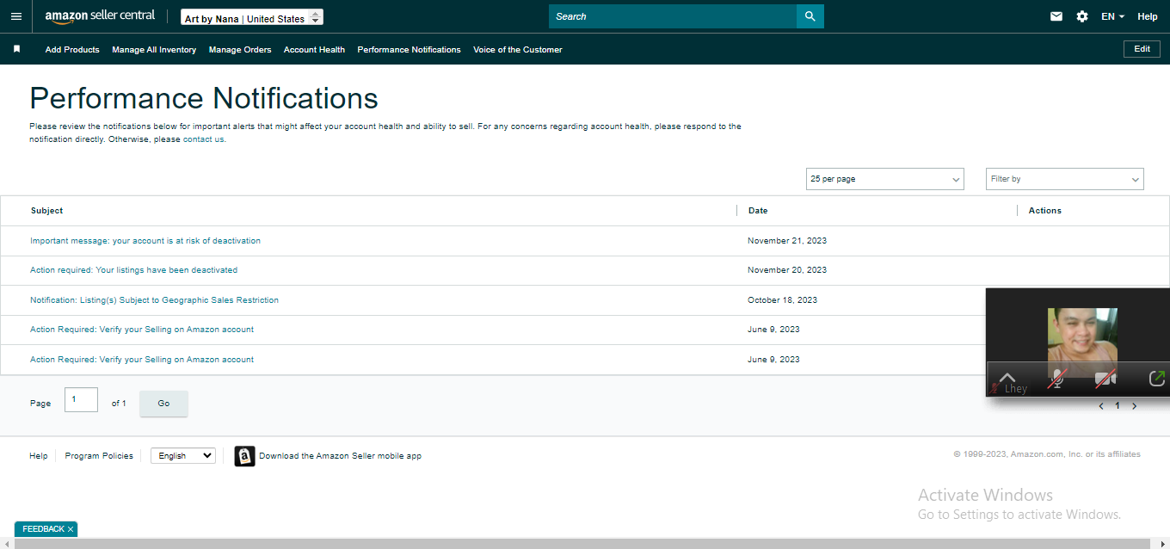Open Geographic Sales Restriction notification
The image size is (1170, 549).
point(154,300)
